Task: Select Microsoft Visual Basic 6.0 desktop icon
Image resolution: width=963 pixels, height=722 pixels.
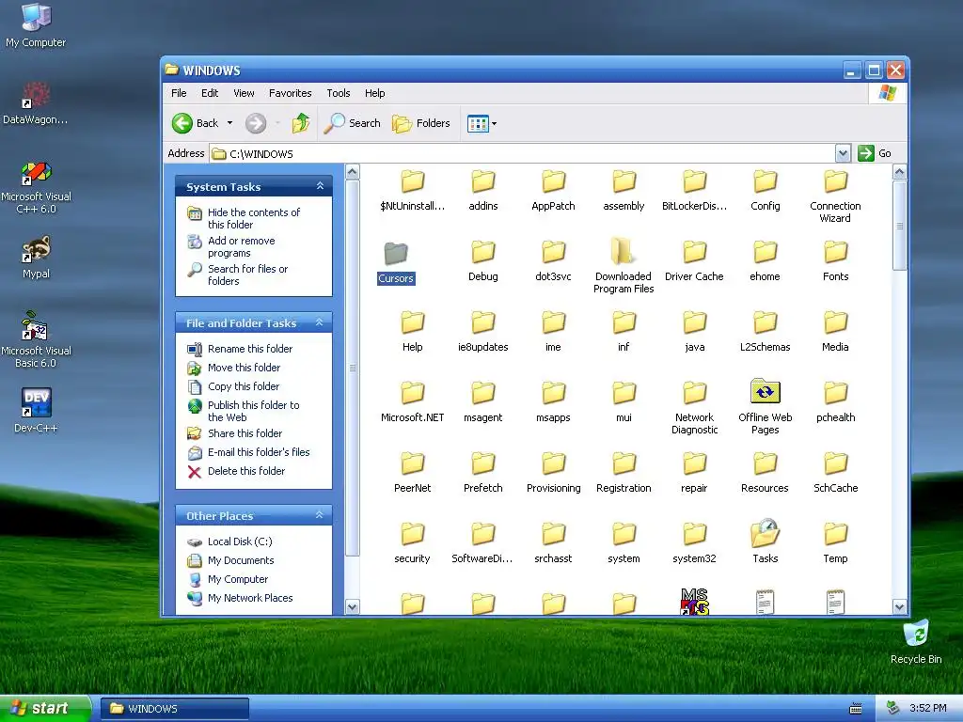Action: tap(36, 338)
